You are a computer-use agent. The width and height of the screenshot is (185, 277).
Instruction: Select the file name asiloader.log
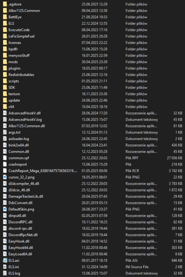[19, 138]
